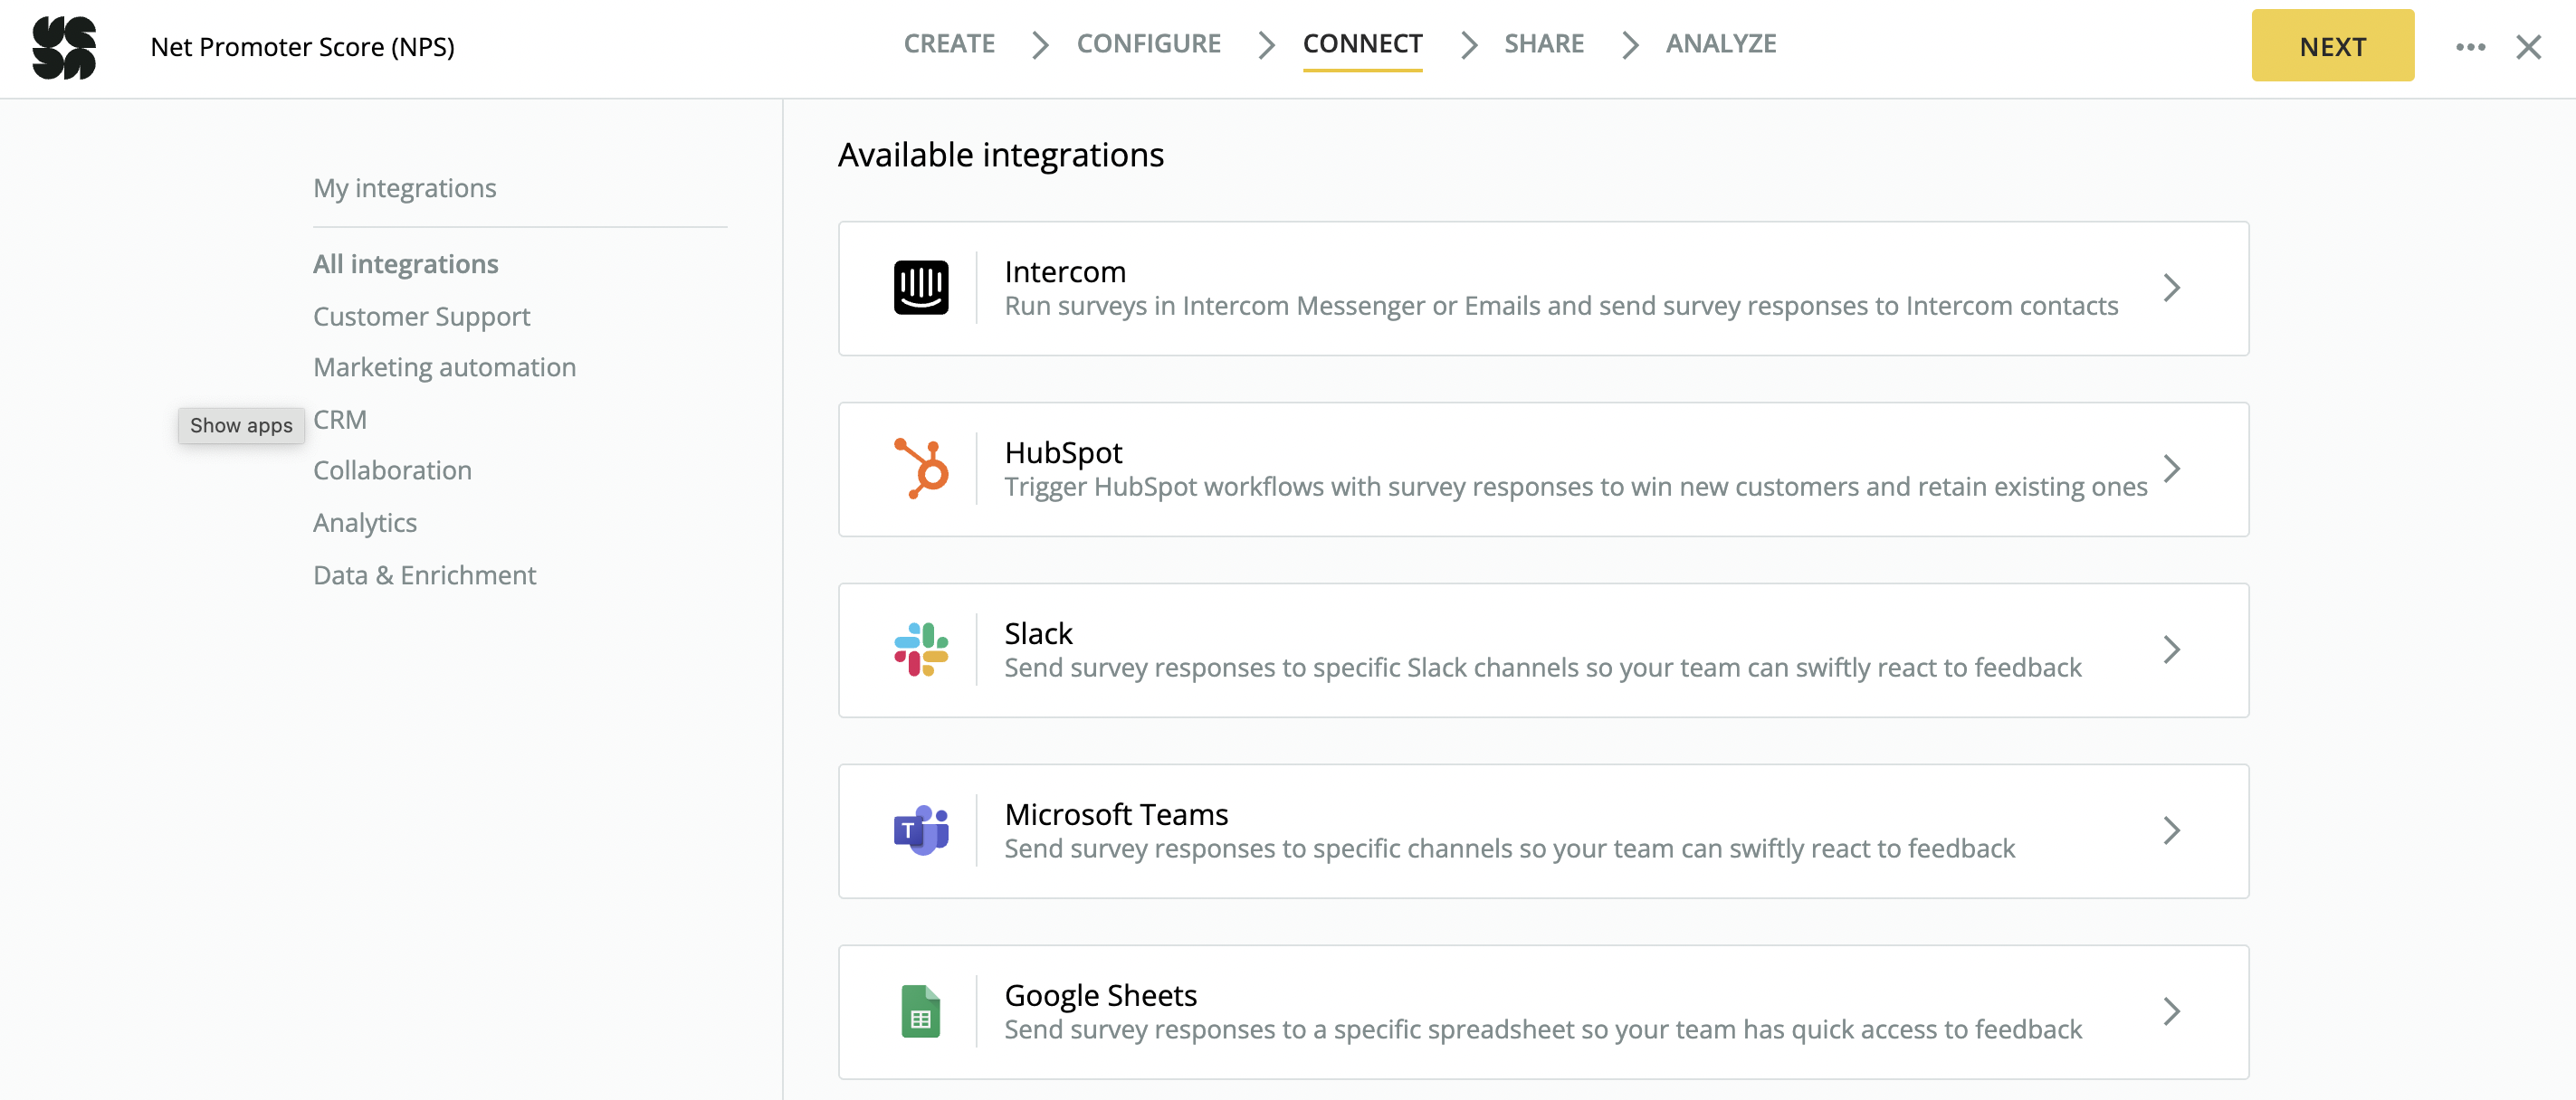Click the Intercom Messenger description text
Viewport: 2576px width, 1100px height.
click(1561, 306)
